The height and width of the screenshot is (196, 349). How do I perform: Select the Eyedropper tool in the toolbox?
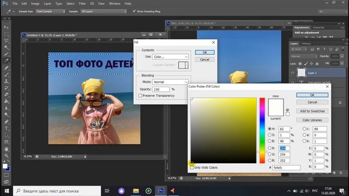(7, 60)
